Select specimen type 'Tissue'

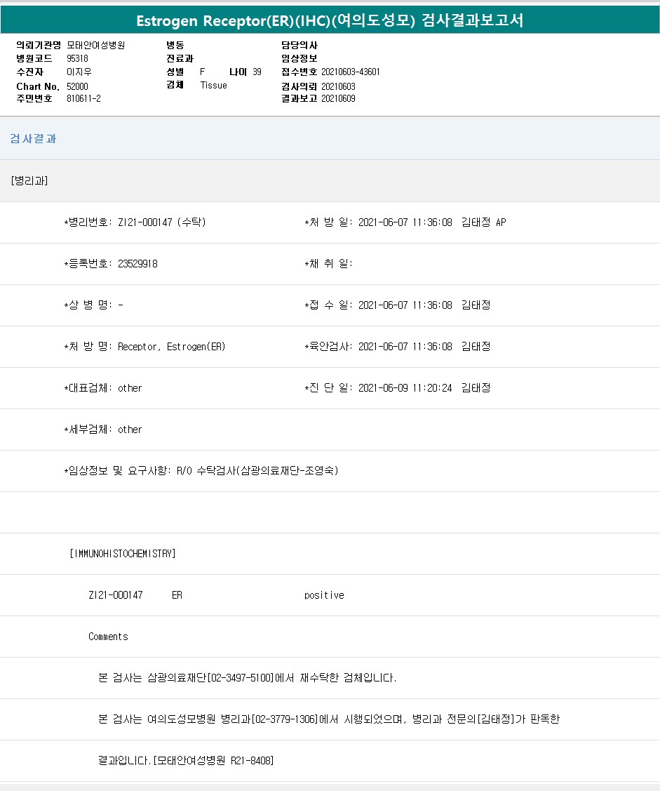click(214, 85)
